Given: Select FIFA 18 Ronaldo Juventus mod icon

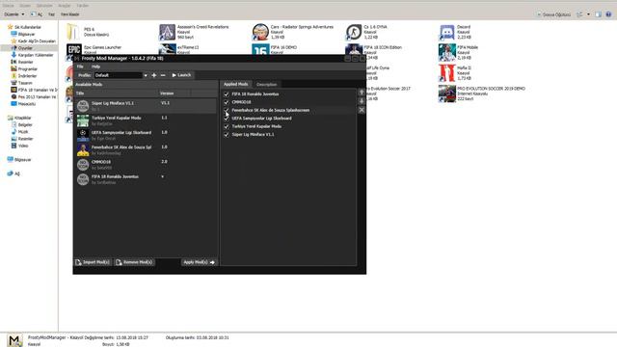Looking at the screenshot, I should (x=83, y=179).
